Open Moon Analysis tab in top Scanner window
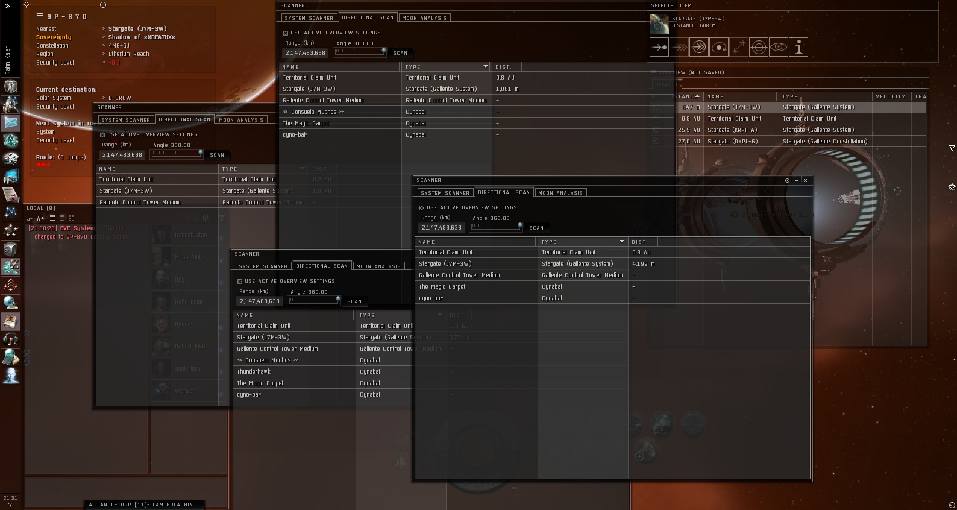The height and width of the screenshot is (510, 957). pos(424,18)
